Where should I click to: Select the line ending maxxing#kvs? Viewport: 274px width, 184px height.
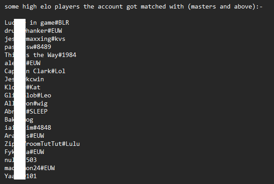pos(35,39)
